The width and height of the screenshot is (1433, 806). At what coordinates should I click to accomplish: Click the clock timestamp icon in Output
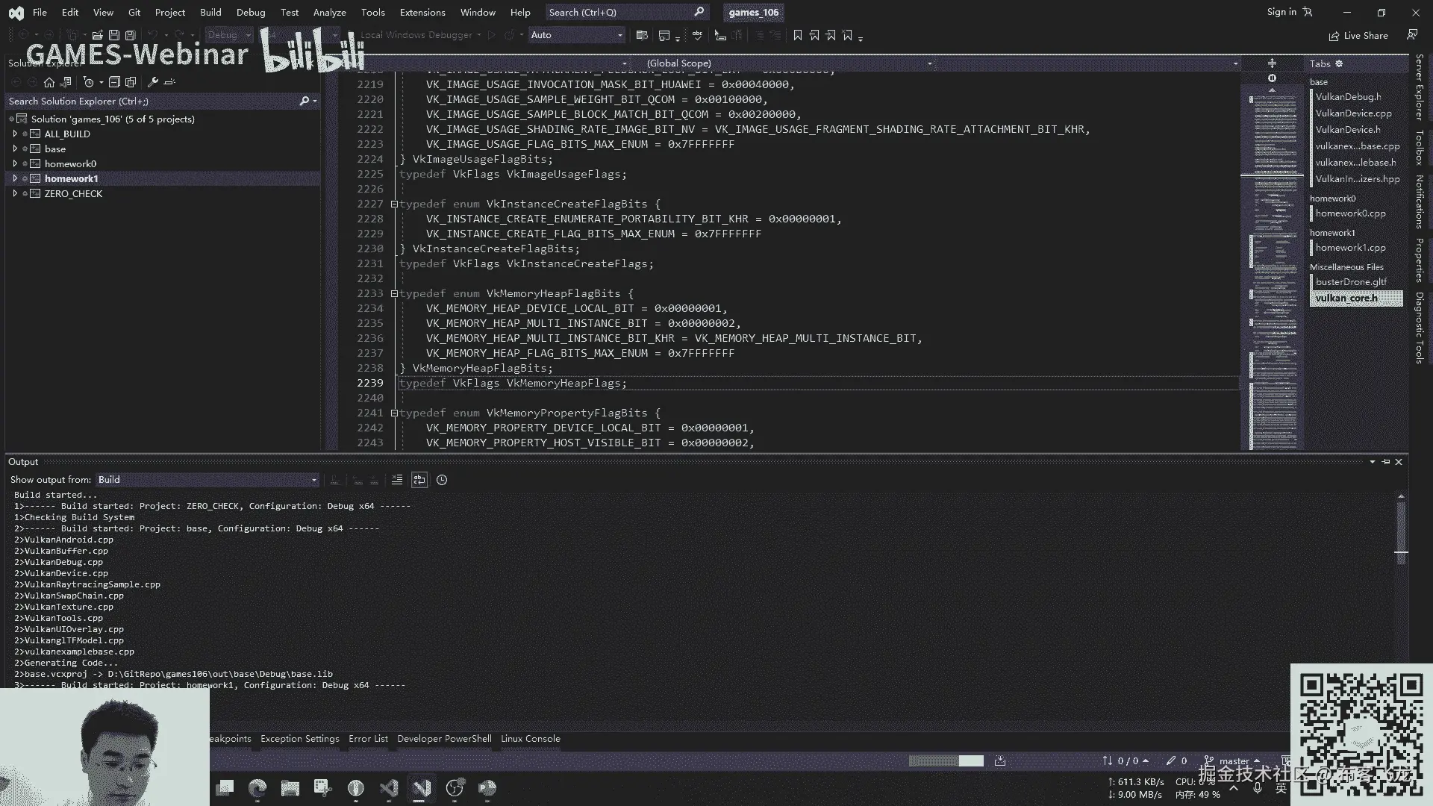pos(442,480)
